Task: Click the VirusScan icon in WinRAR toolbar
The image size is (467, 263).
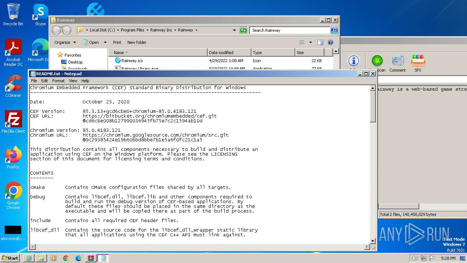Action: tap(377, 63)
